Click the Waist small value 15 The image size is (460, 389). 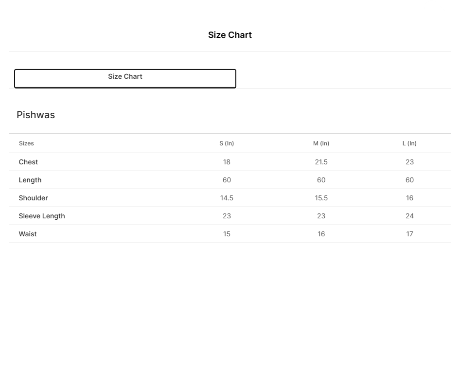tap(227, 234)
